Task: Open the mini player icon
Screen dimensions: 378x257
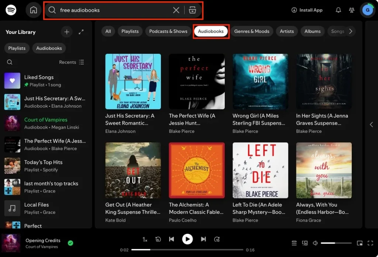Action: pyautogui.click(x=360, y=243)
